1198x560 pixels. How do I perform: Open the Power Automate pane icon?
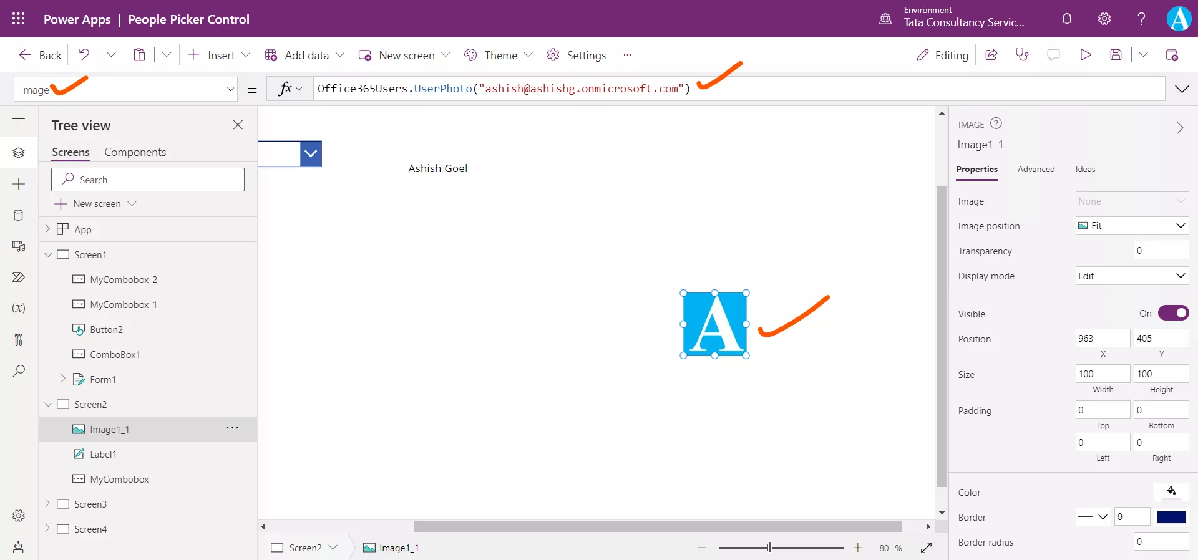pyautogui.click(x=19, y=277)
